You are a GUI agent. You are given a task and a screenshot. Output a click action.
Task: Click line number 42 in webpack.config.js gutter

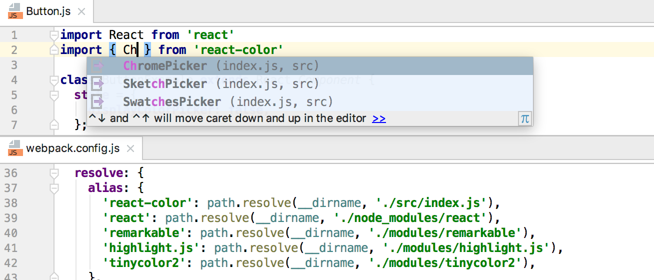[10, 263]
